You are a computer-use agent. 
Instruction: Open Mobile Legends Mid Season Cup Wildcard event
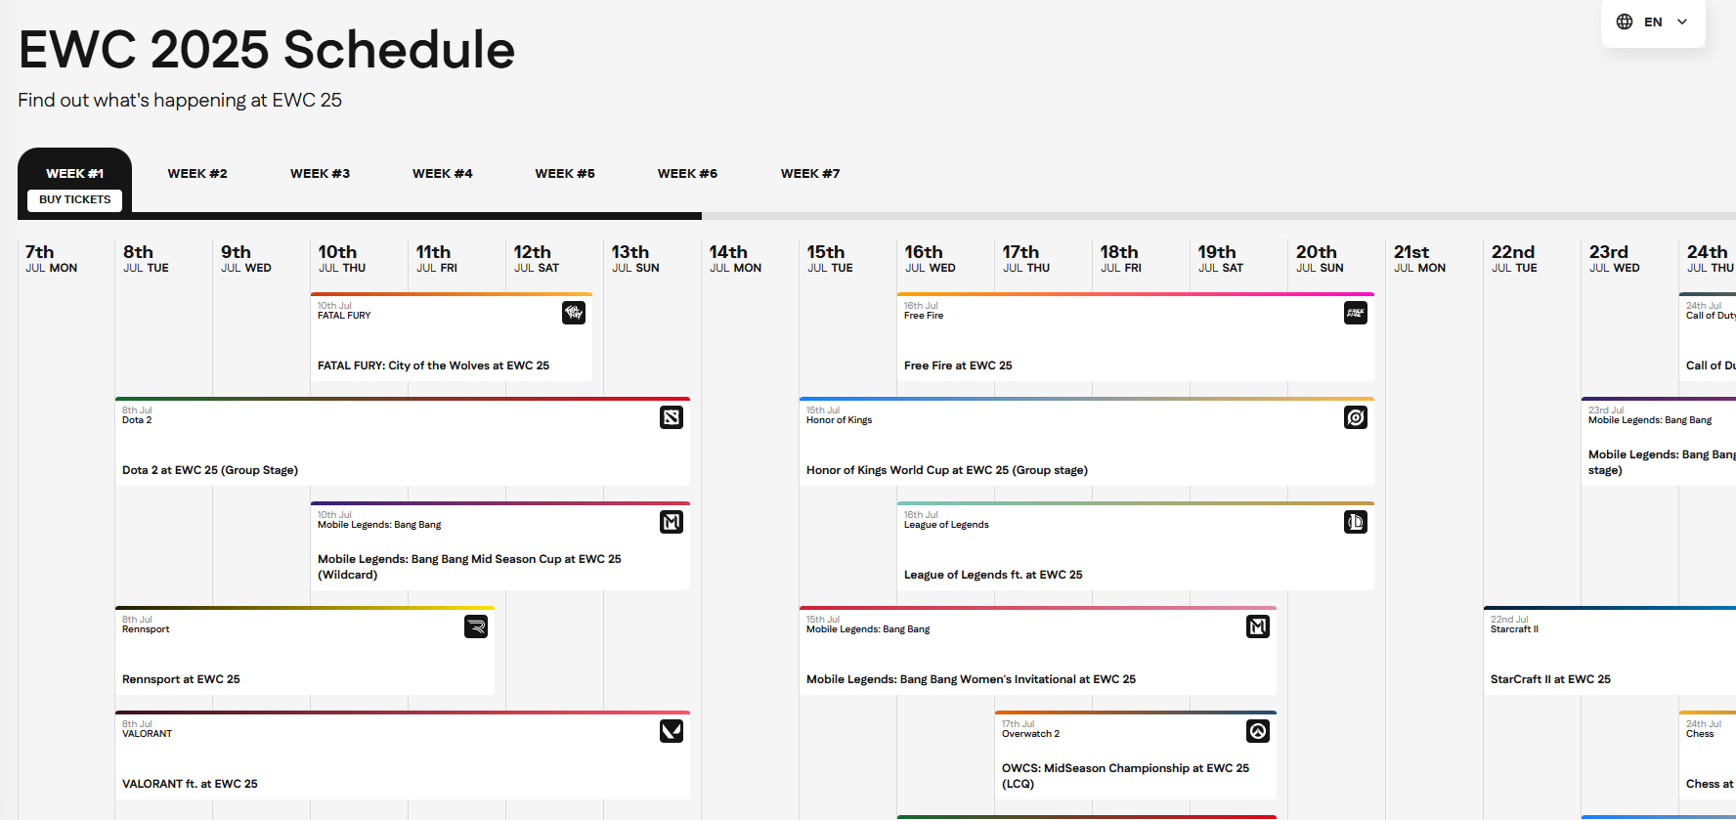(500, 546)
